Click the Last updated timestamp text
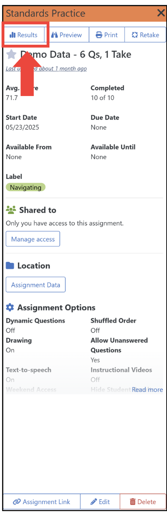 click(46, 68)
